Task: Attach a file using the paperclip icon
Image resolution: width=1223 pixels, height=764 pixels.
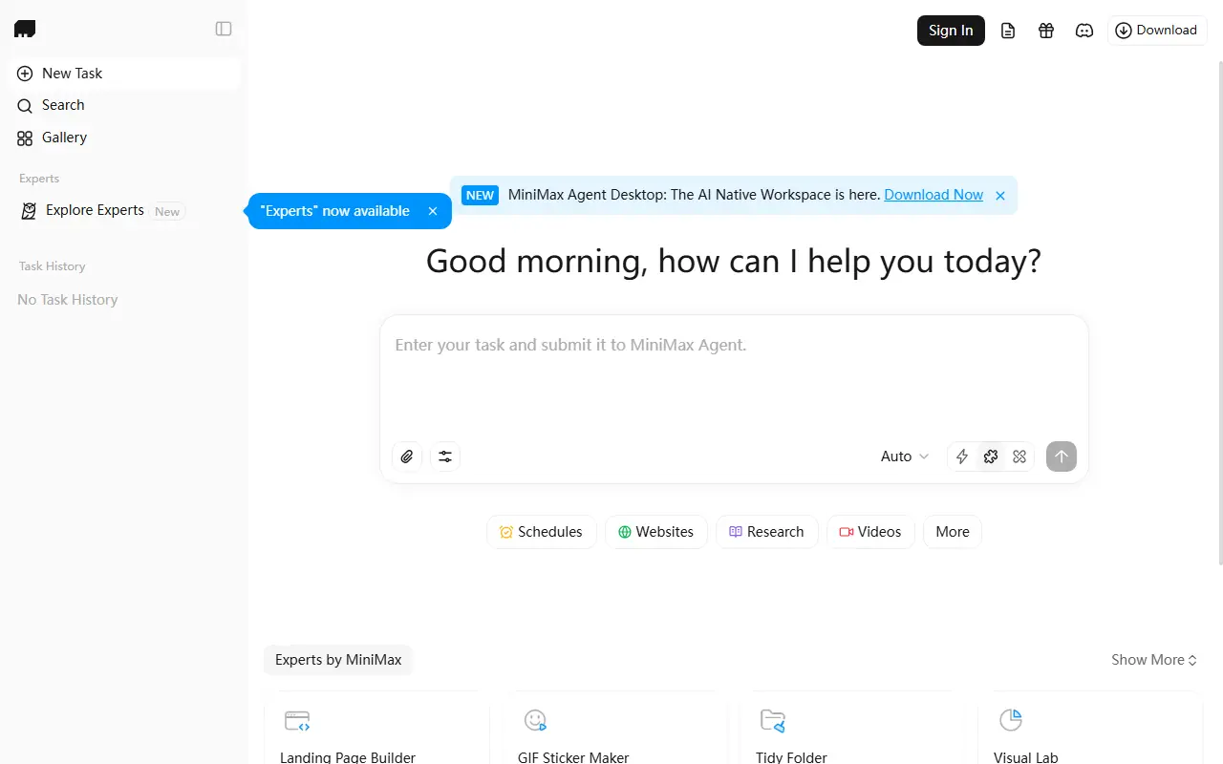Action: point(406,456)
